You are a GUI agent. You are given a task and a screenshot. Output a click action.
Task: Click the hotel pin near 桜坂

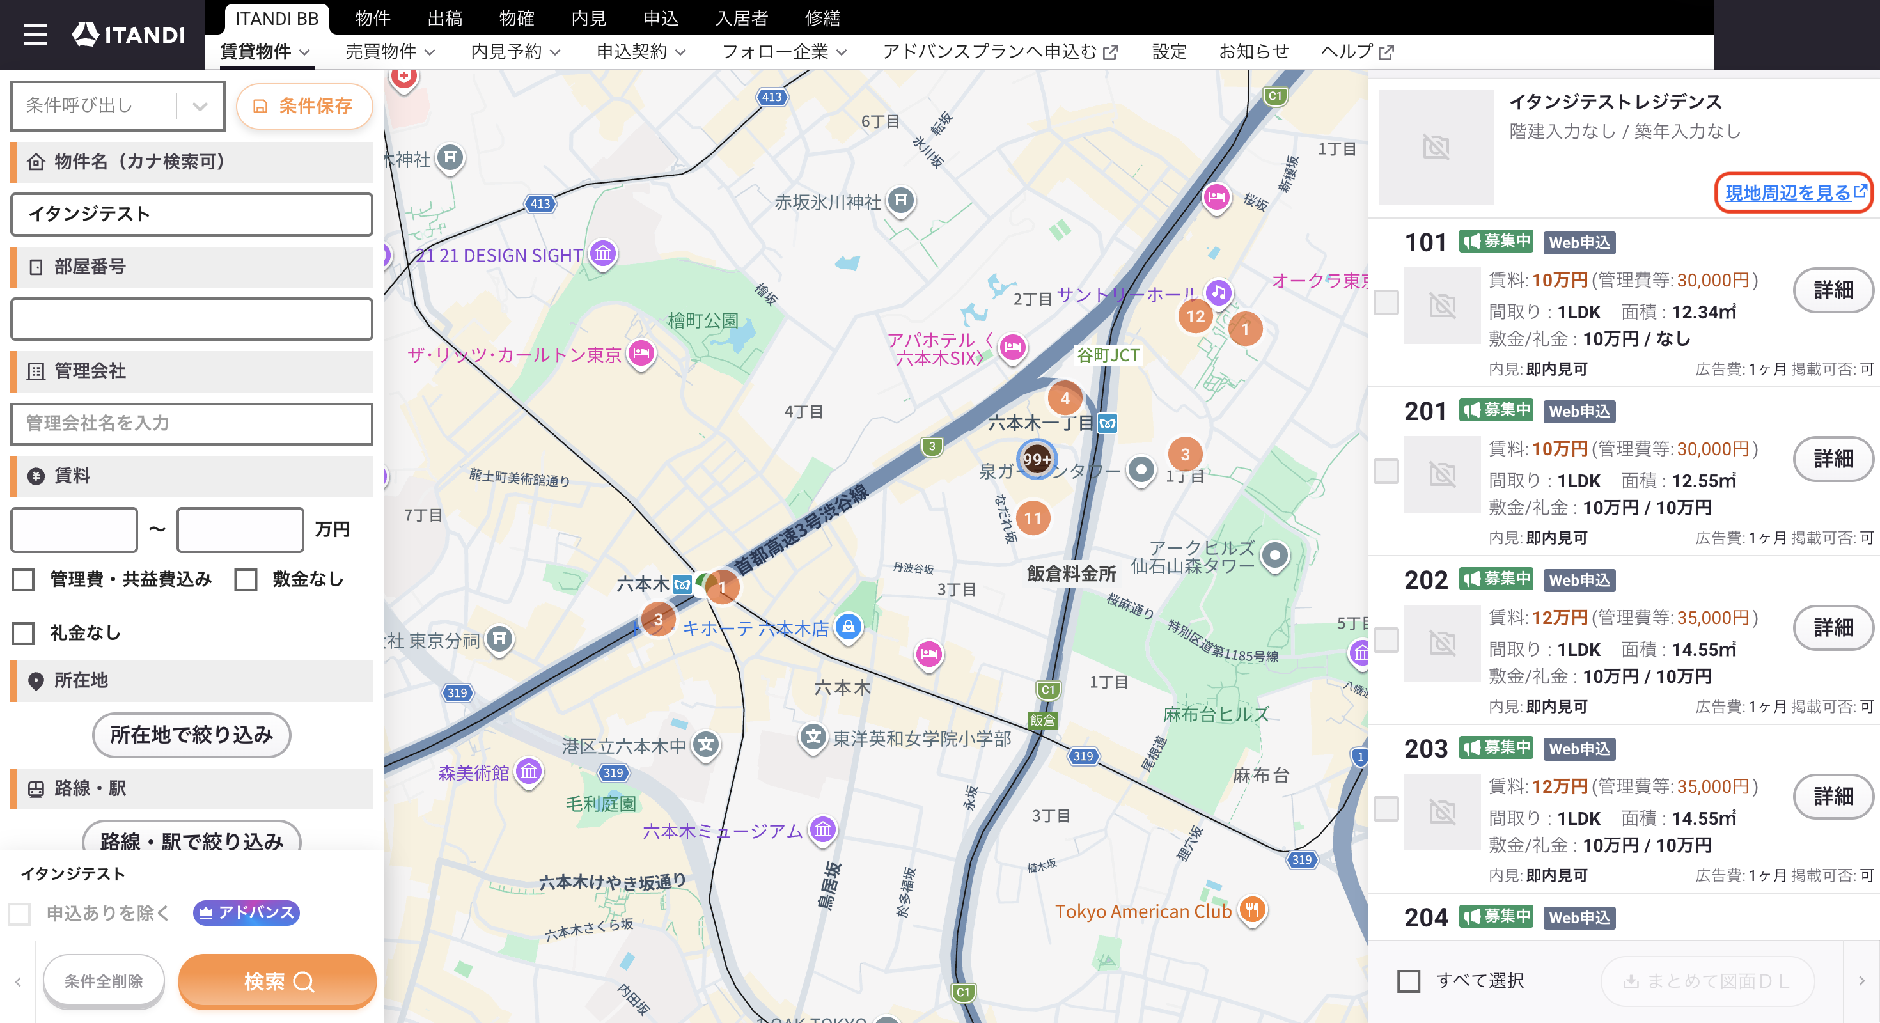[x=1216, y=197]
